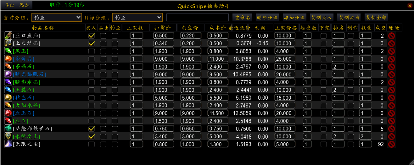Viewport: 414px width, 165px height.
Task: Click the 血玉石 red gem icon
Action: (8, 113)
